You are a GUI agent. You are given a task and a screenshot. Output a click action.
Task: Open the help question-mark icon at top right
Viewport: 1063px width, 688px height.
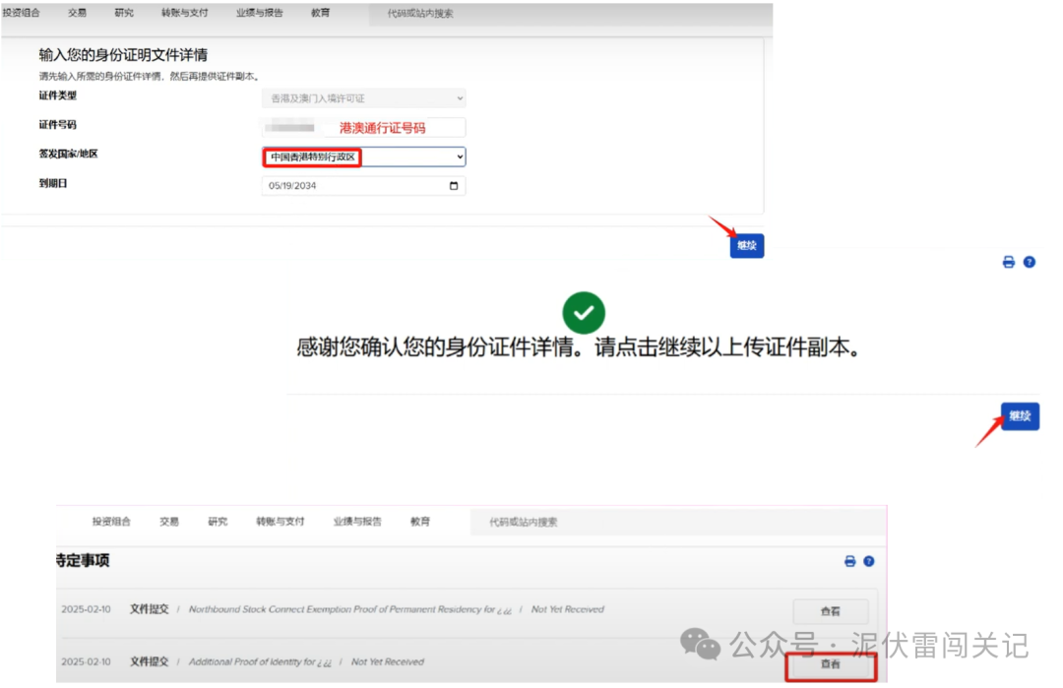(1030, 262)
